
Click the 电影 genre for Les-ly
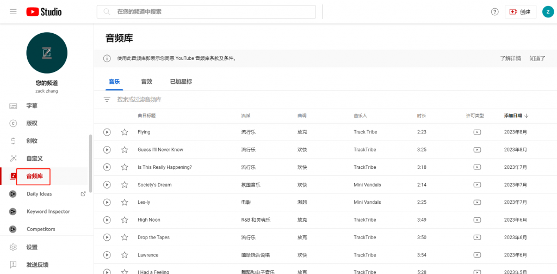pyautogui.click(x=246, y=202)
